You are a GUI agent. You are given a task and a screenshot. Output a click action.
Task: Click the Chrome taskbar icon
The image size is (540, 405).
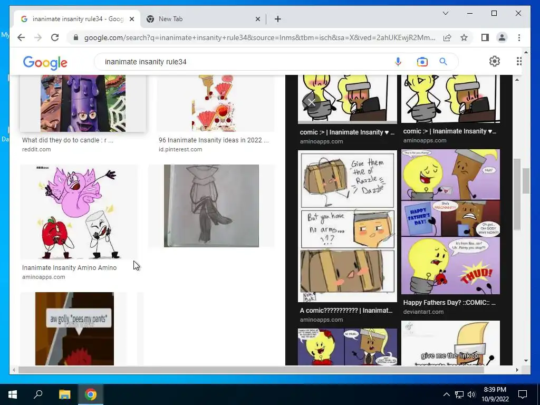tap(91, 394)
